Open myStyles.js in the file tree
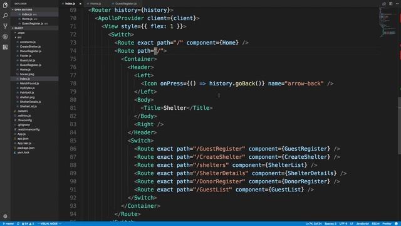 (27, 88)
